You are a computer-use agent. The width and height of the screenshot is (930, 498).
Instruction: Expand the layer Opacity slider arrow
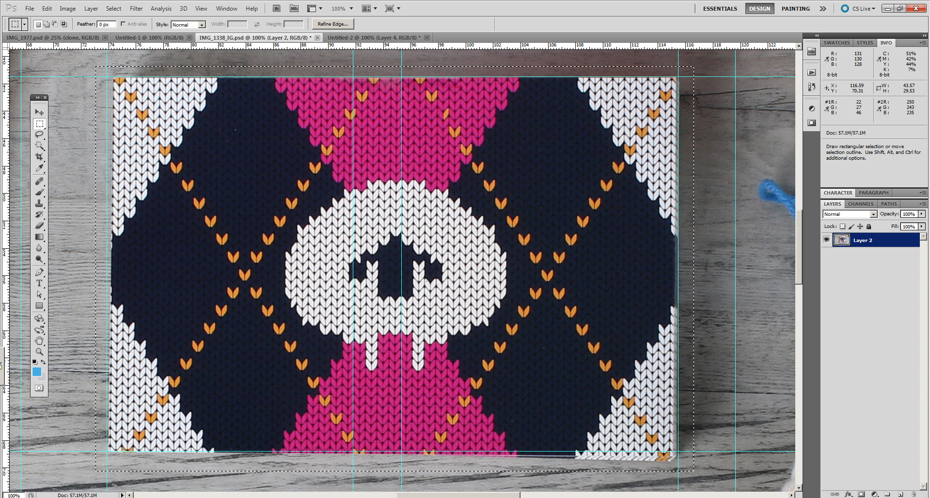click(921, 214)
